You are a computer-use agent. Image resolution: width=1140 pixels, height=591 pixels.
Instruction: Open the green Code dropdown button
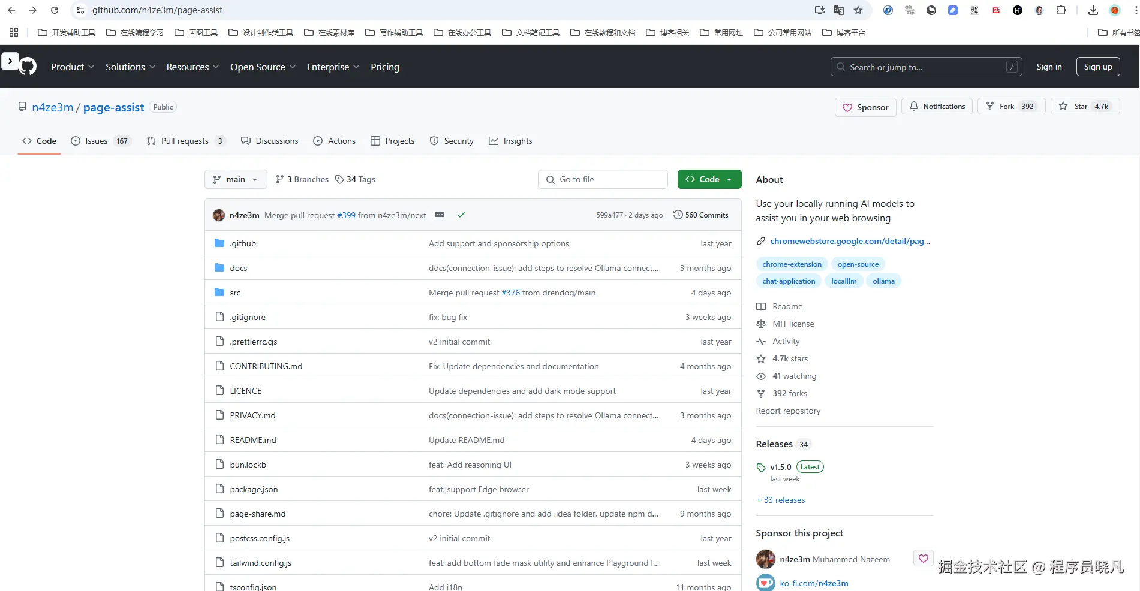709,179
